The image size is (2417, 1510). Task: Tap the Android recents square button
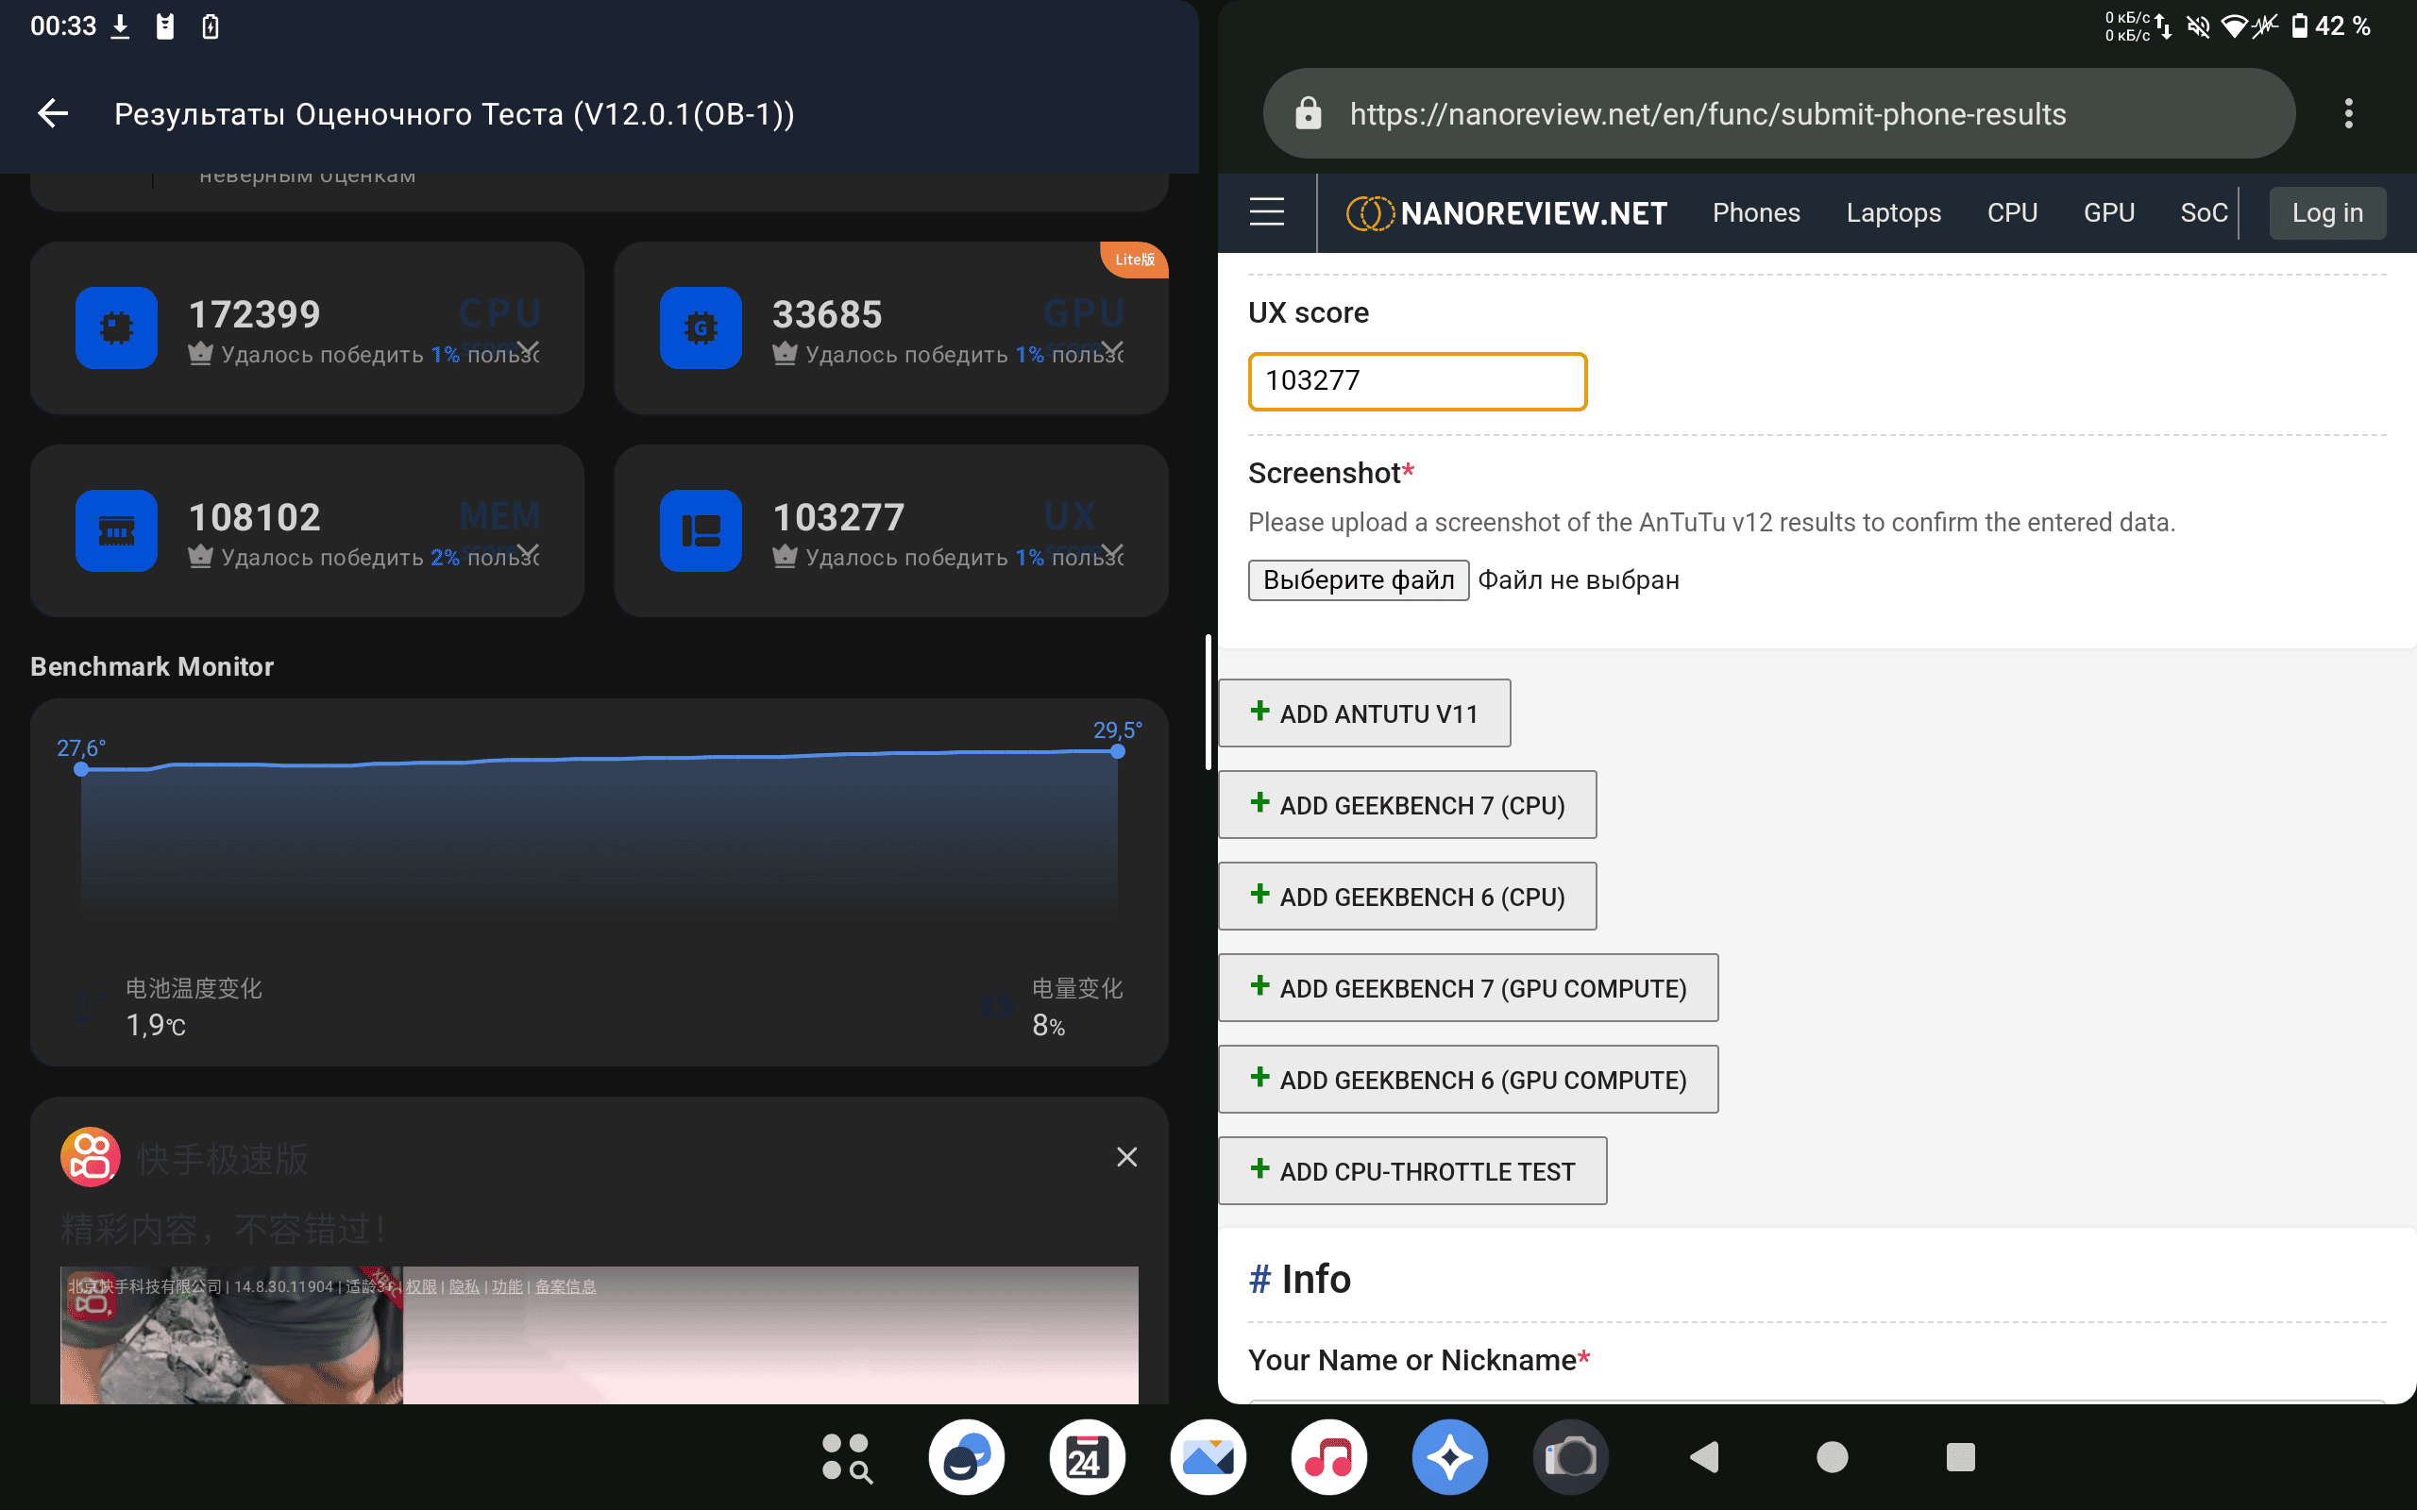[x=1960, y=1457]
